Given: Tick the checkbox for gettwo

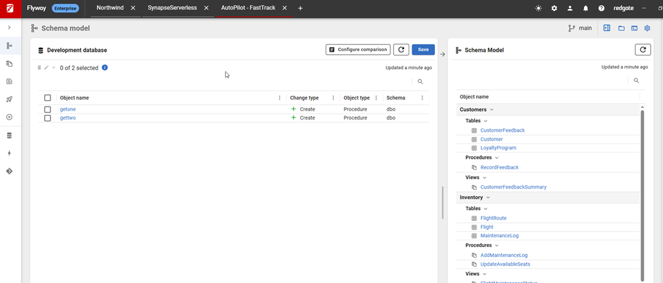Looking at the screenshot, I should coord(47,118).
